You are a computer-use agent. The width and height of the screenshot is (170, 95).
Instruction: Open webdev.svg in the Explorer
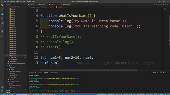click(14, 76)
